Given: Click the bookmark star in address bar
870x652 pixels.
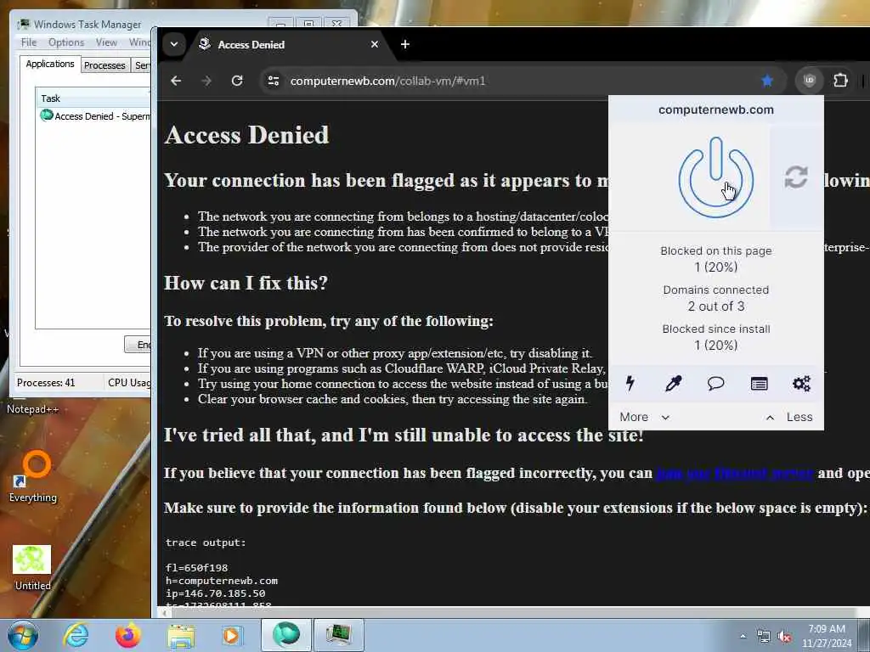Looking at the screenshot, I should coord(767,81).
